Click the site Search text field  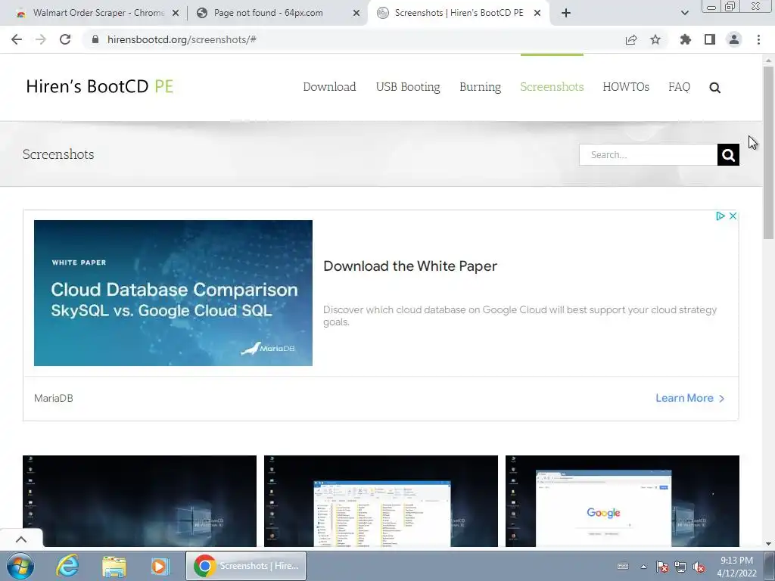coord(648,154)
